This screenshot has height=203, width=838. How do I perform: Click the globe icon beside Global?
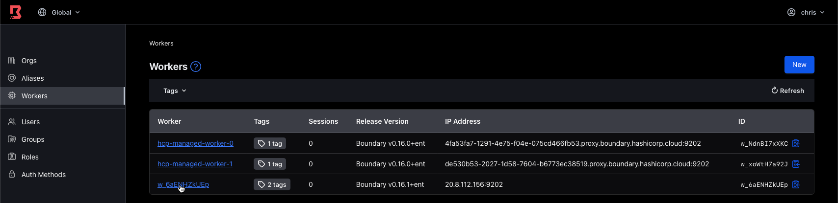pos(42,12)
